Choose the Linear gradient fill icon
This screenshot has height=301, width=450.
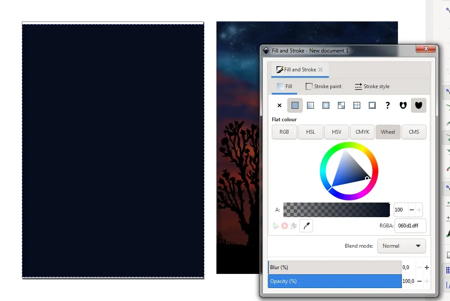[310, 105]
